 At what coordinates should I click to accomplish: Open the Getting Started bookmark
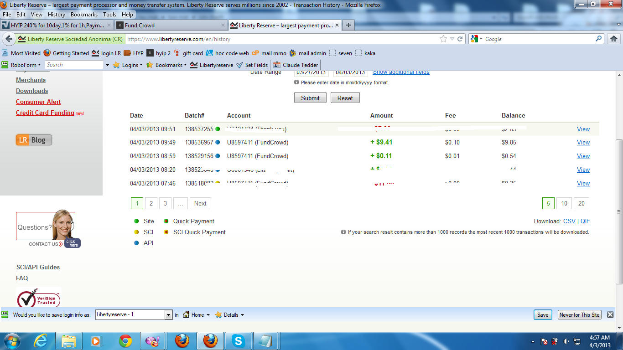coord(66,53)
